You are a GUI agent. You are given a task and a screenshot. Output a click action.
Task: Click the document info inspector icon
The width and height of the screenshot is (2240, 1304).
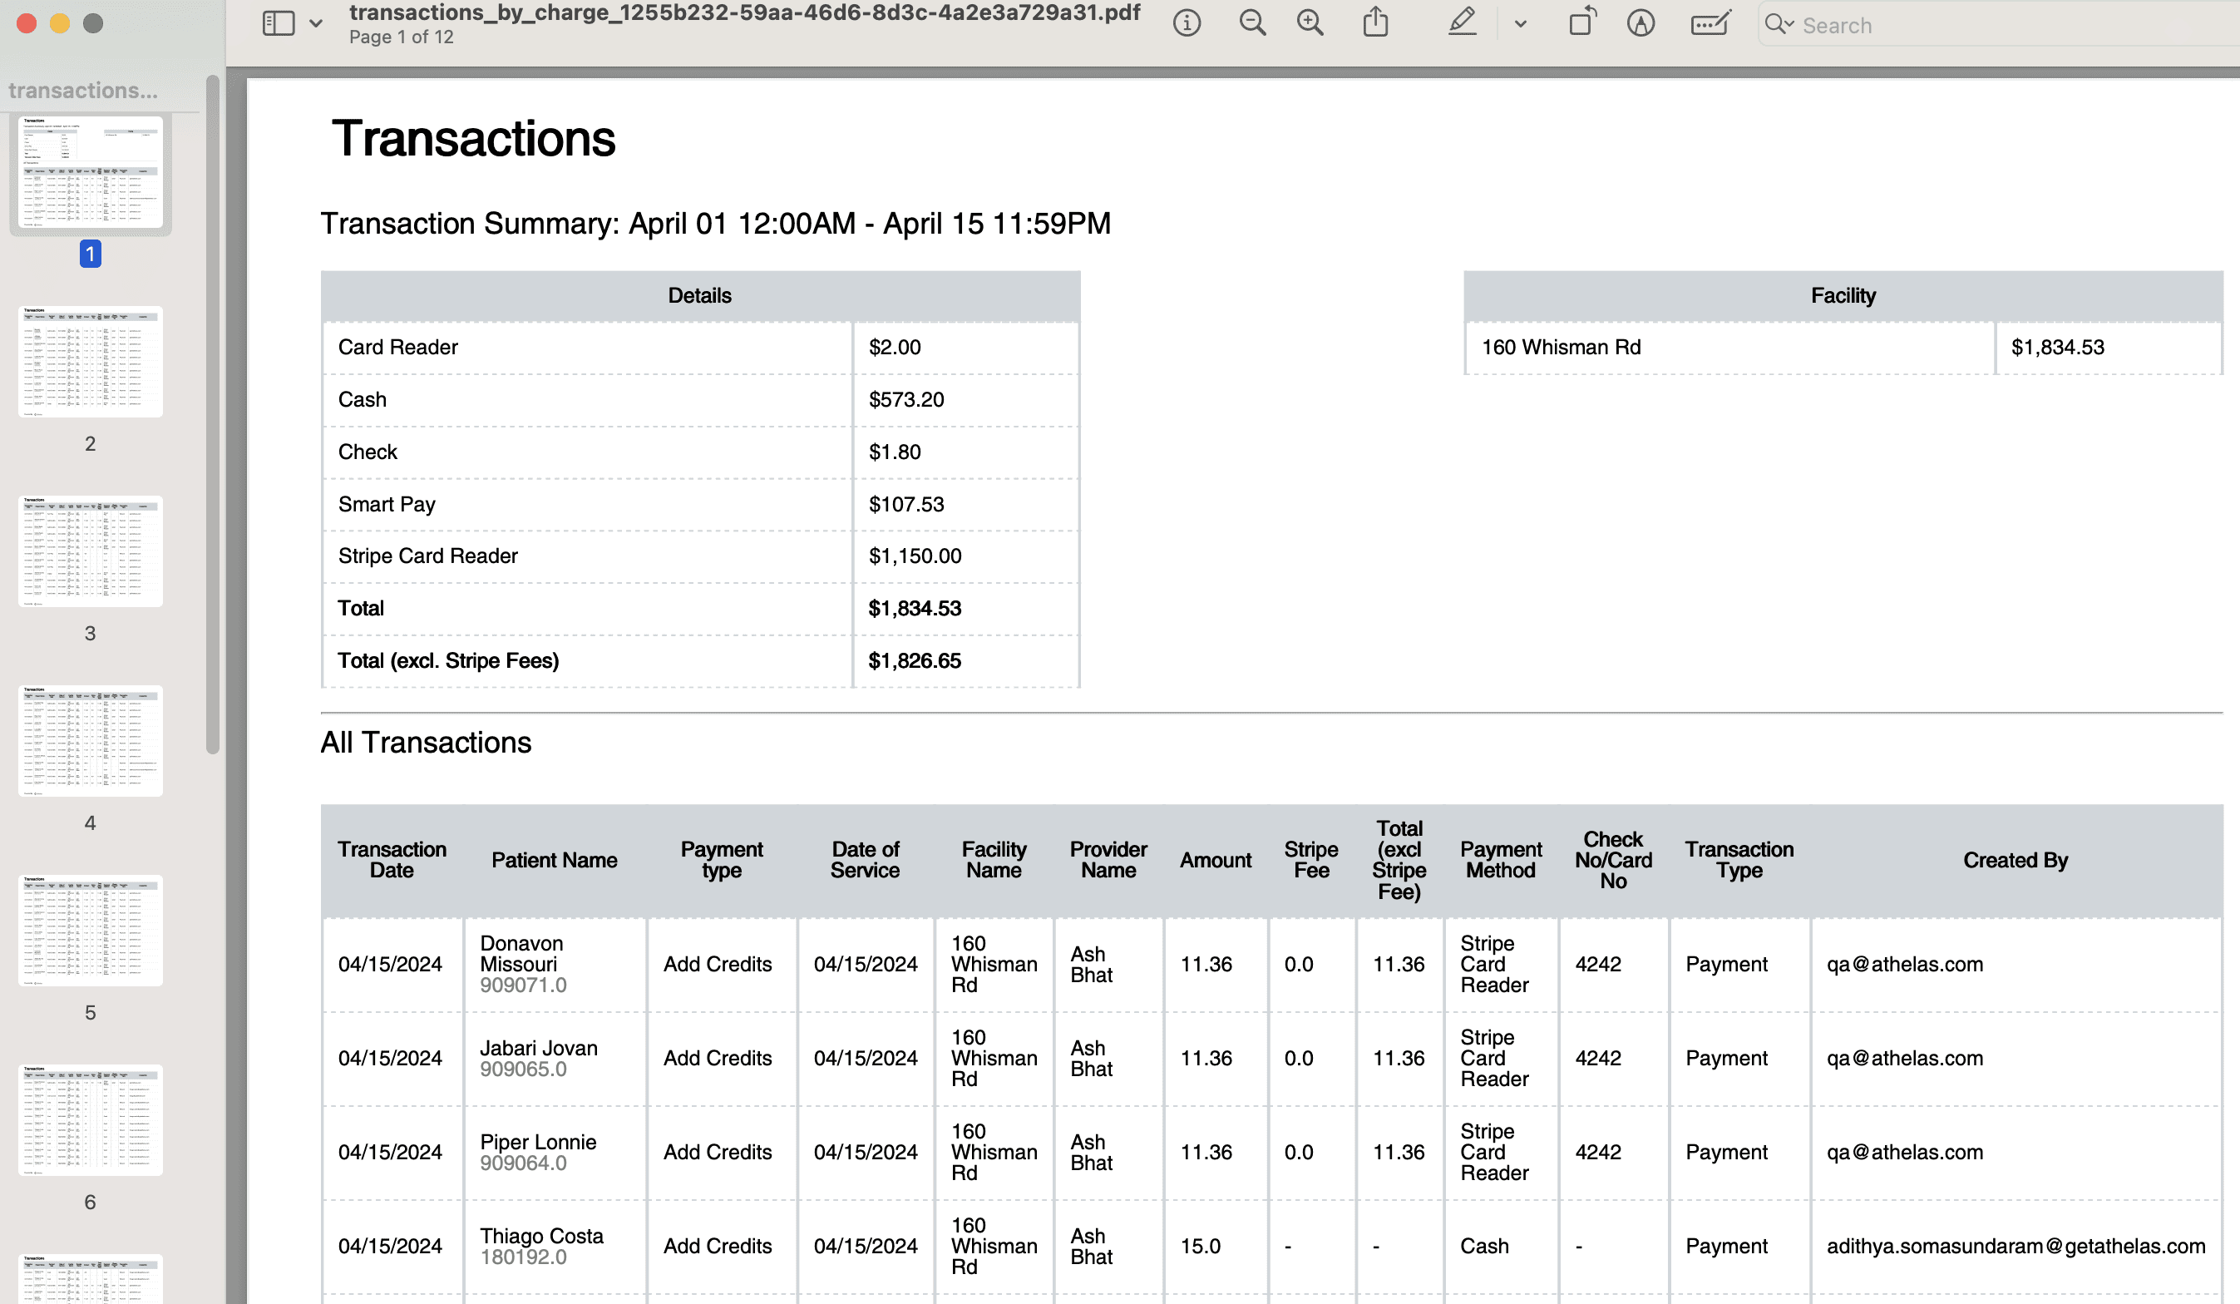[x=1186, y=24]
